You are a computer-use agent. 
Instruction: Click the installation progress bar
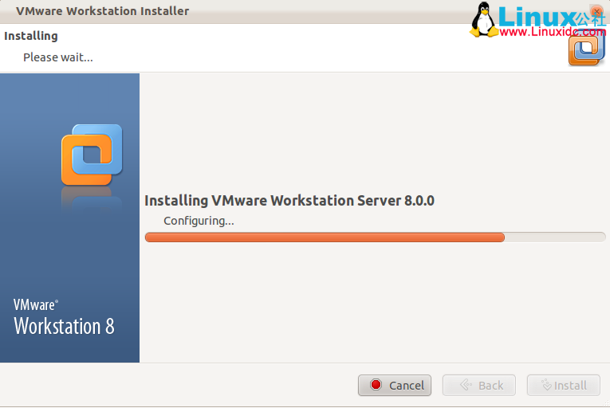click(x=375, y=237)
